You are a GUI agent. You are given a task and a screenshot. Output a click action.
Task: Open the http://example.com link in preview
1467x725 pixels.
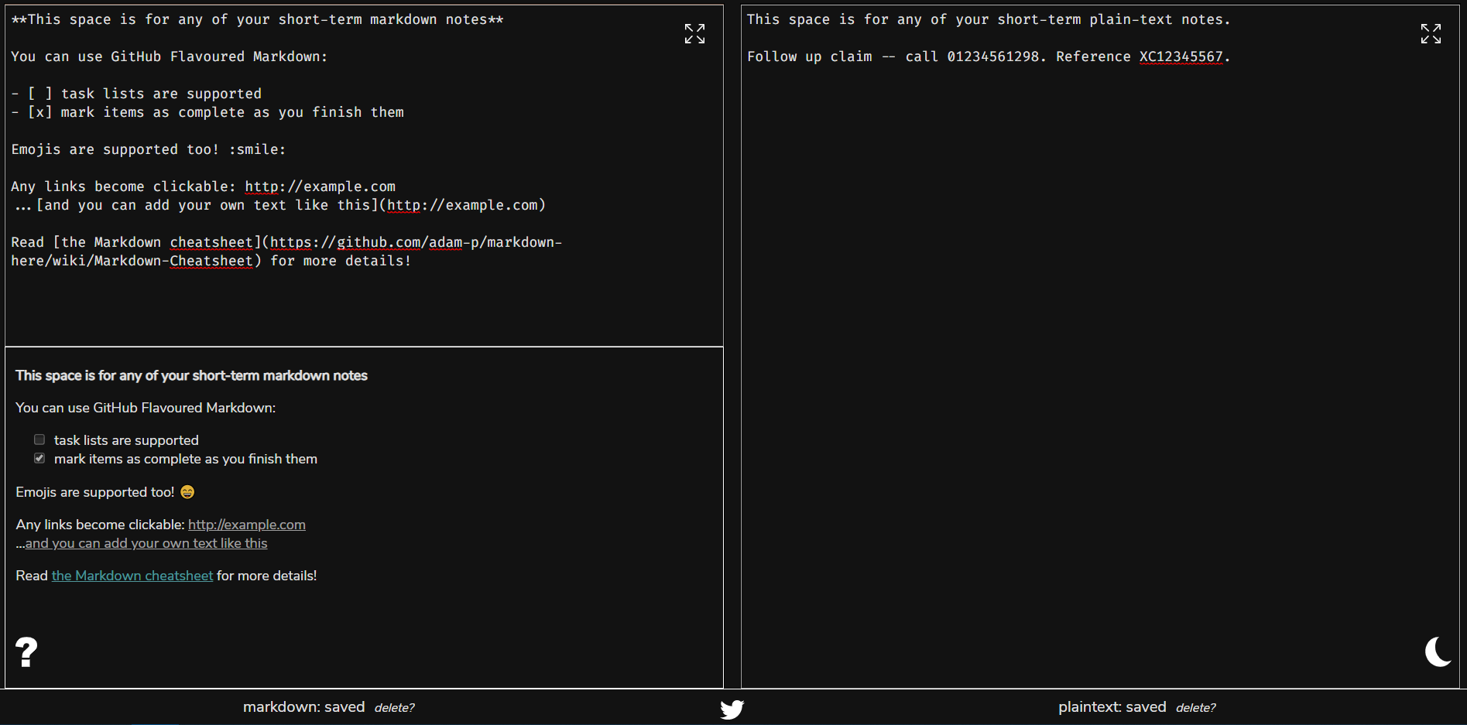[247, 525]
